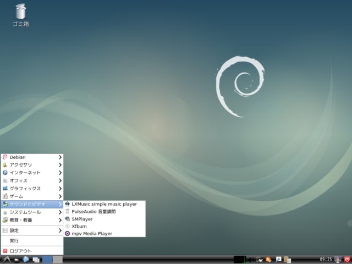Image resolution: width=352 pixels, height=264 pixels.
Task: Click the speaker volume tray icon
Action: click(249, 260)
